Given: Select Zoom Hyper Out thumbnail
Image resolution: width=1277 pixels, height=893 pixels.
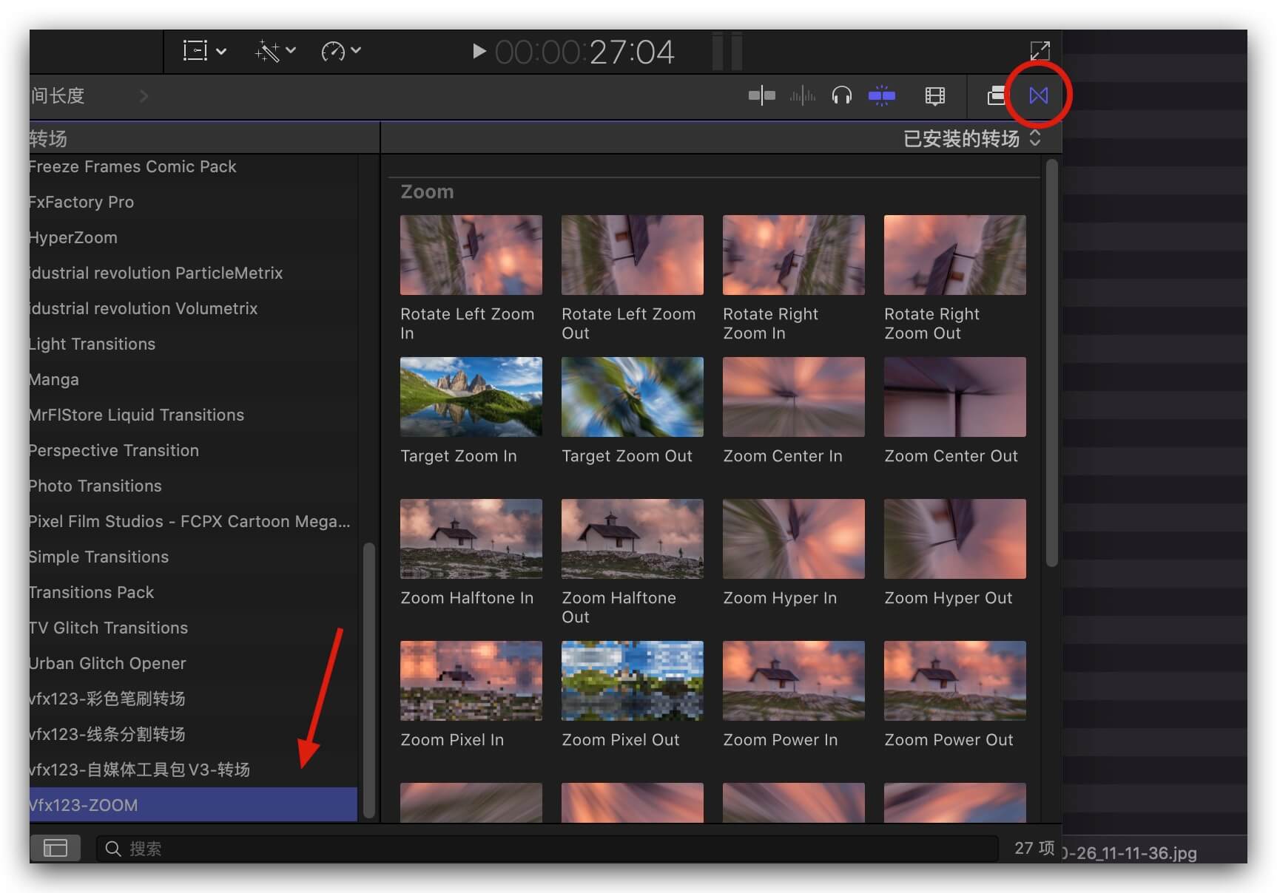Looking at the screenshot, I should (955, 539).
